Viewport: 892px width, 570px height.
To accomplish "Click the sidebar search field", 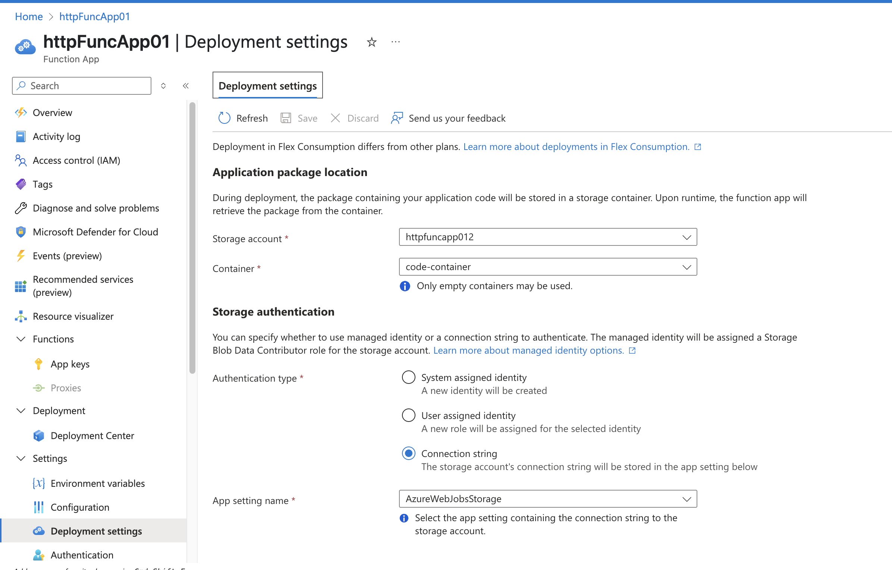I will click(81, 85).
